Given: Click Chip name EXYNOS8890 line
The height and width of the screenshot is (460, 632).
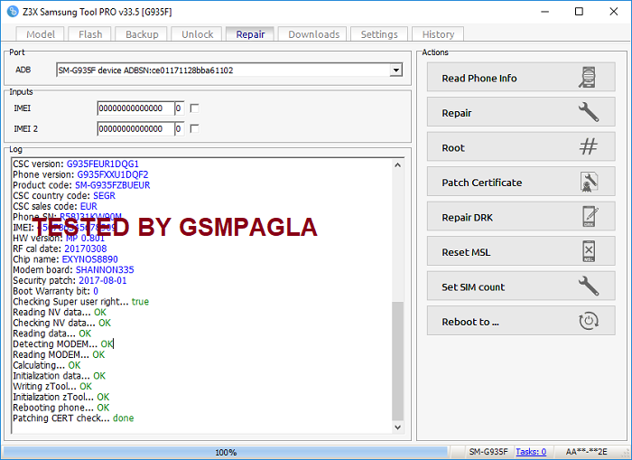Looking at the screenshot, I should point(65,259).
